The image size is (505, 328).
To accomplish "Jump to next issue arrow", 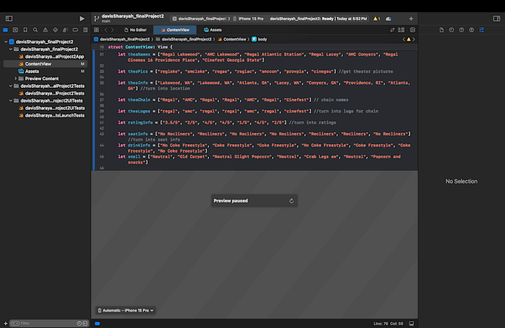I will [414, 39].
